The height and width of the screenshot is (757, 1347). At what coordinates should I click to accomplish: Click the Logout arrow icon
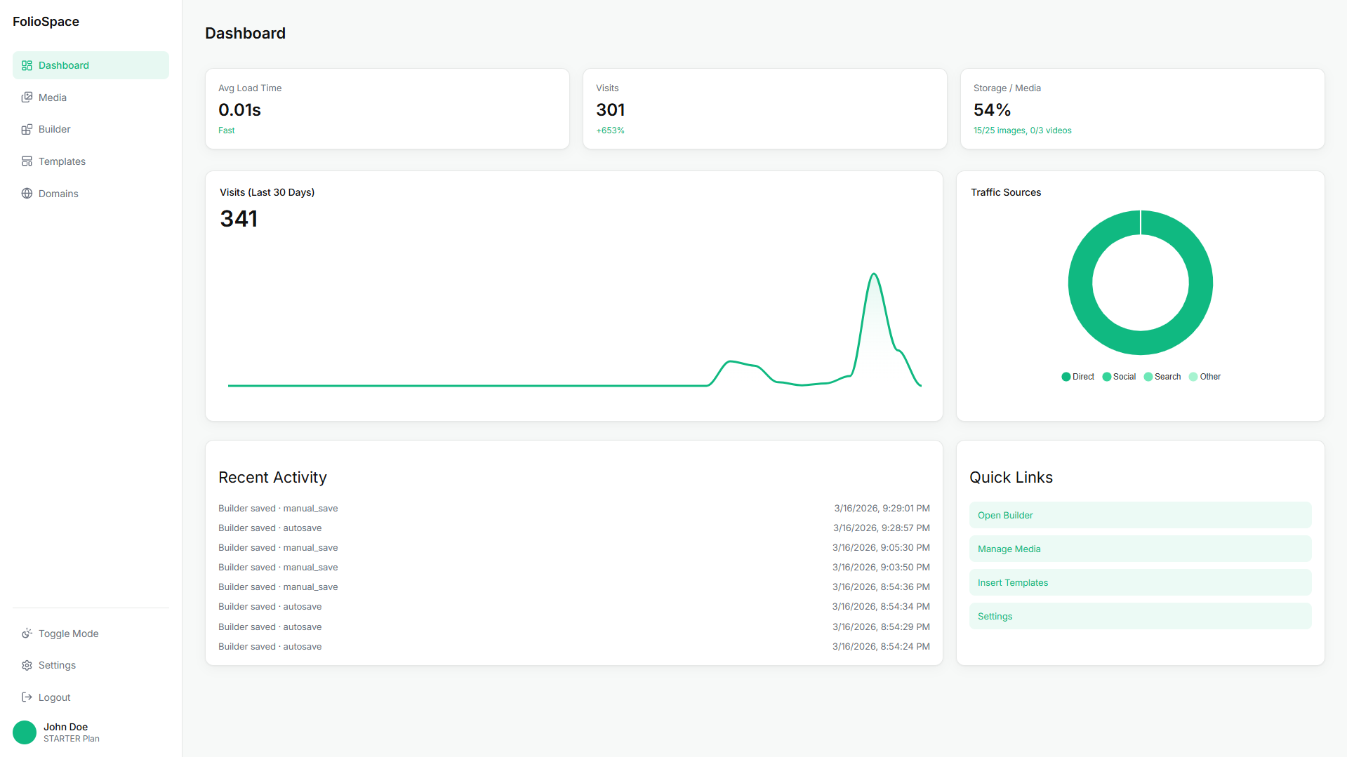pos(27,697)
